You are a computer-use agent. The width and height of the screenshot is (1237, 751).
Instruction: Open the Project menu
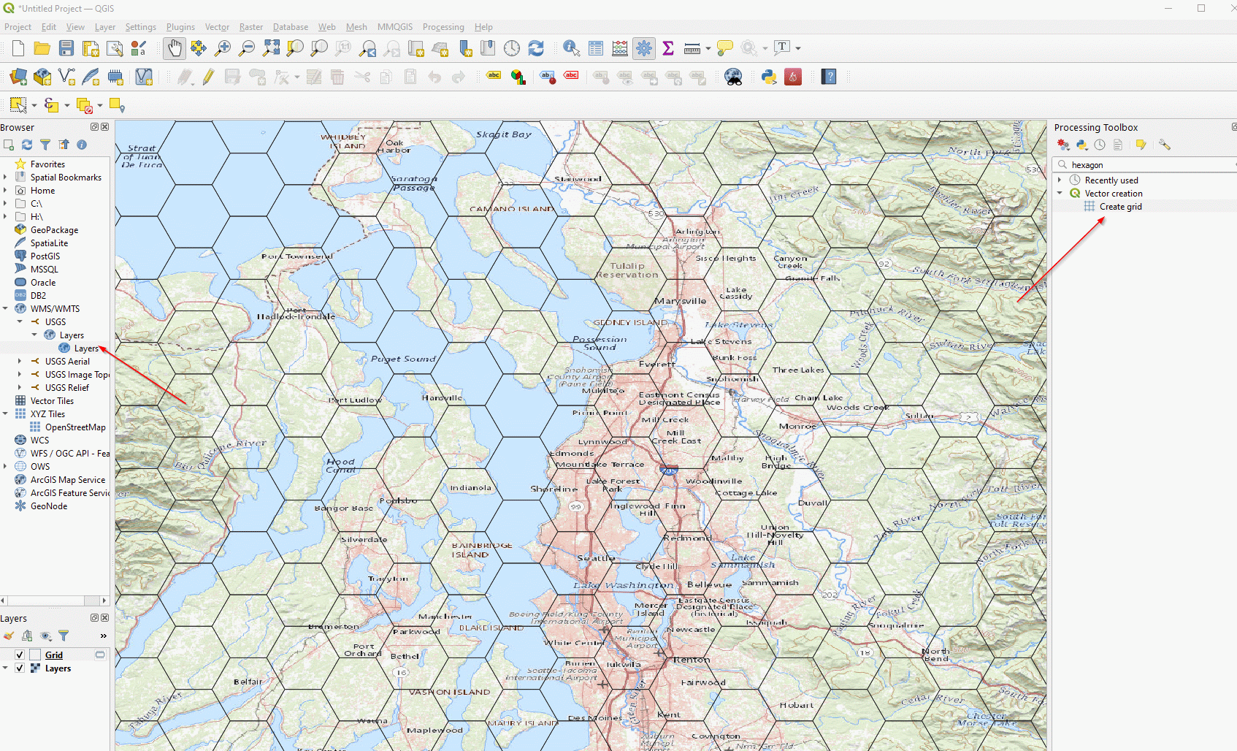pyautogui.click(x=18, y=27)
